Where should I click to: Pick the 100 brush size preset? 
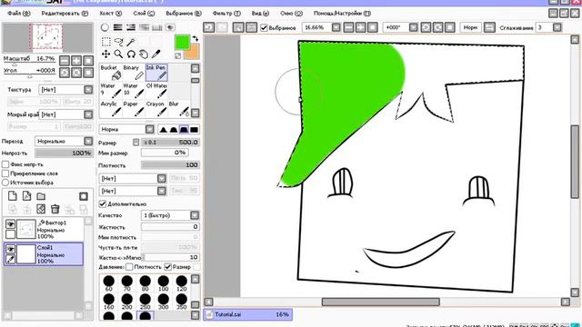click(x=164, y=283)
